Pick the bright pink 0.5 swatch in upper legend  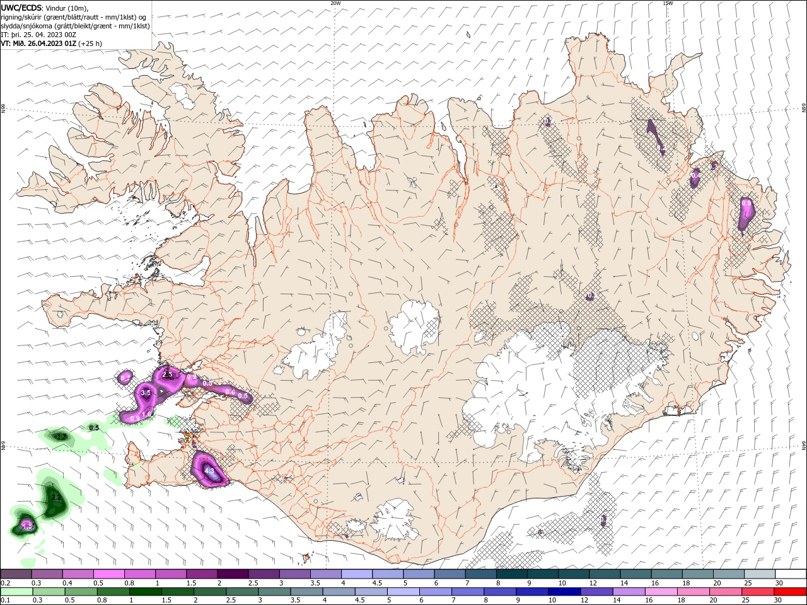pos(108,573)
